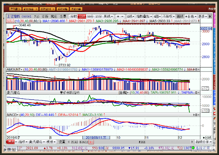Click the 2019/09/11 date marker
This screenshot has width=219, height=155.
(x=96, y=138)
